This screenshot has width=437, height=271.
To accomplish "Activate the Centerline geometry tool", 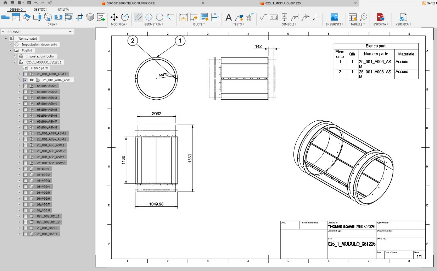I will (138, 17).
